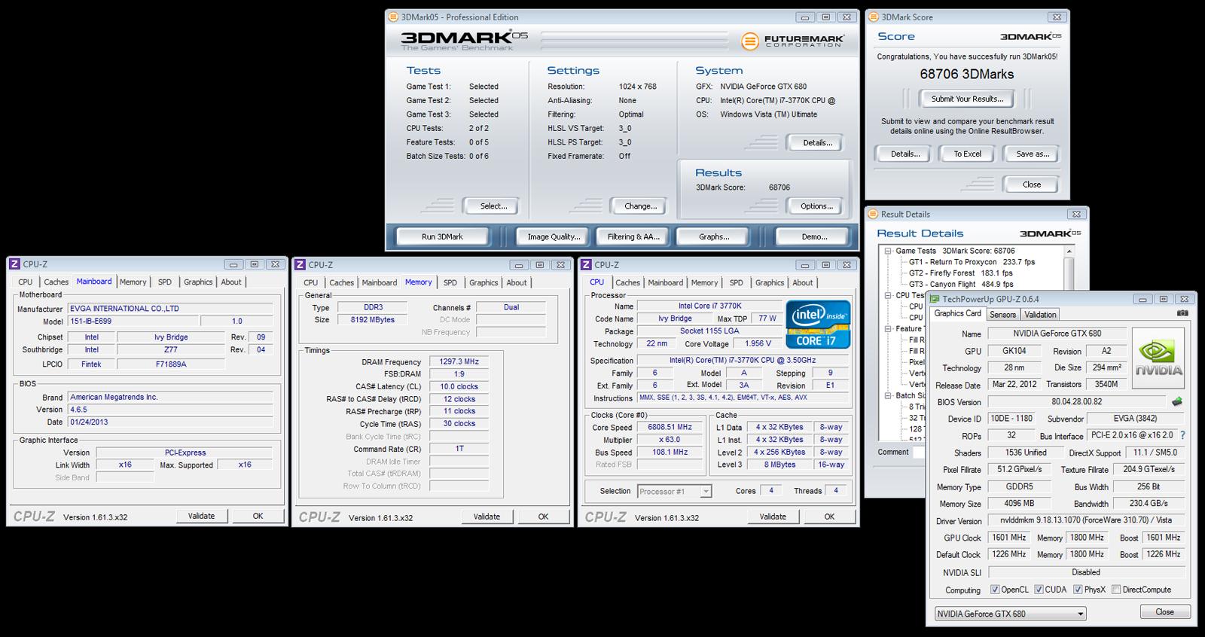Click the Result Details window title icon
This screenshot has width=1205, height=637.
(x=873, y=214)
